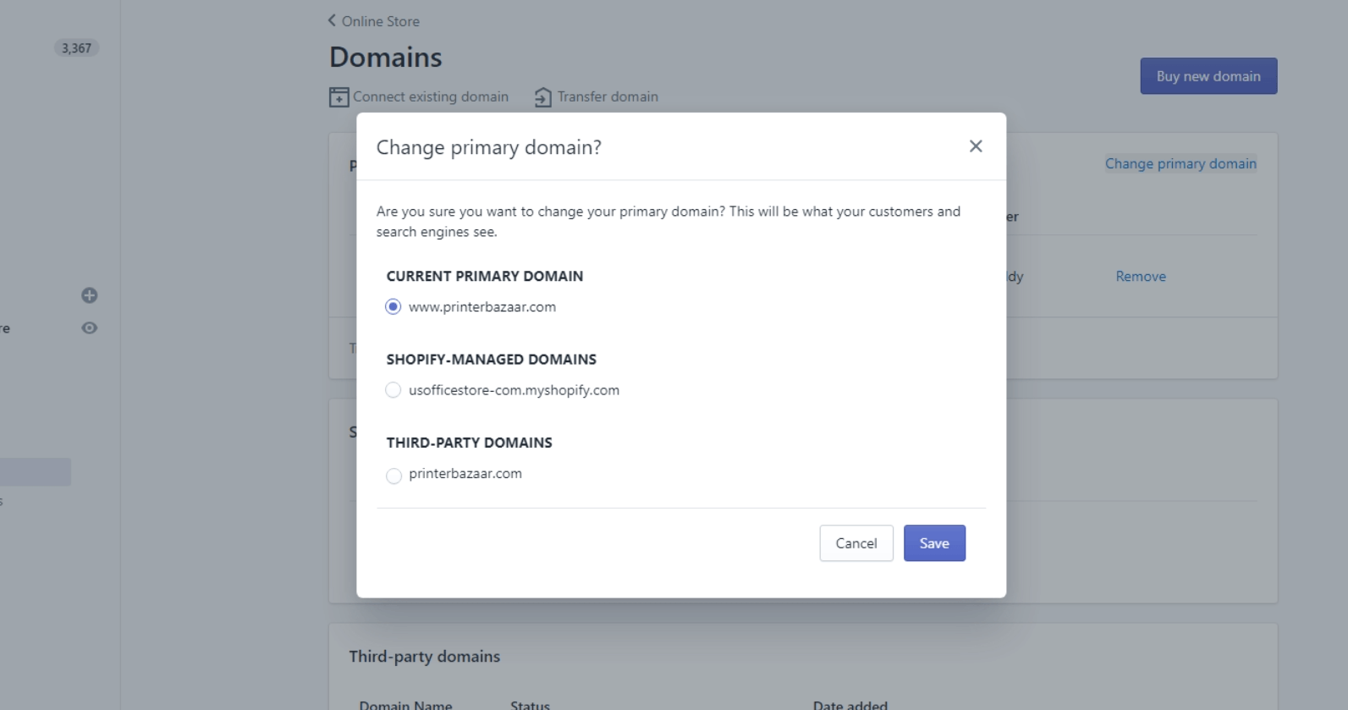
Task: Click the eye icon in left sidebar
Action: [x=90, y=328]
